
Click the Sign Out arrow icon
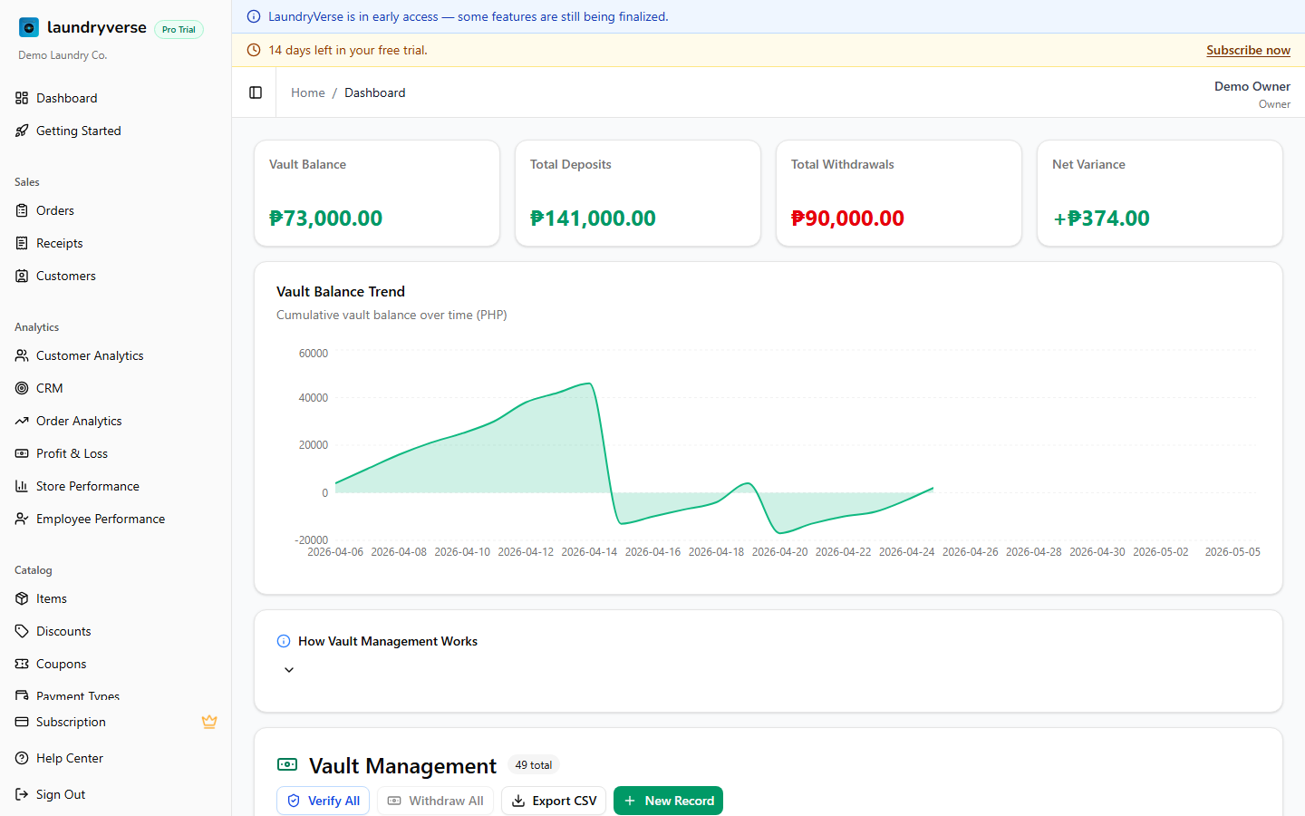point(22,794)
